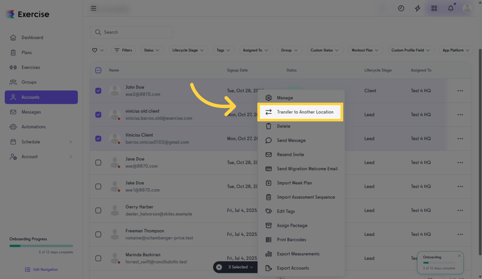Viewport: 482px width, 279px height.
Task: Open the Lifecycle Stage filter dropdown
Action: tap(188, 50)
